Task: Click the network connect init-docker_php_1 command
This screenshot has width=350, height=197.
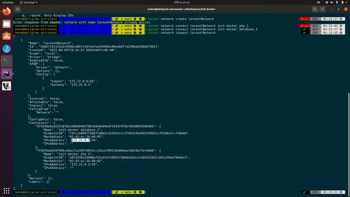Action: pos(198,26)
